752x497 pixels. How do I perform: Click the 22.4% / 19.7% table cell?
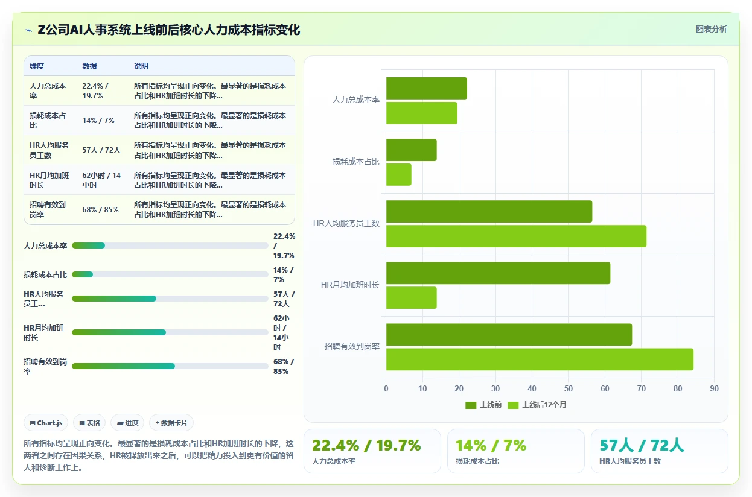(x=103, y=91)
